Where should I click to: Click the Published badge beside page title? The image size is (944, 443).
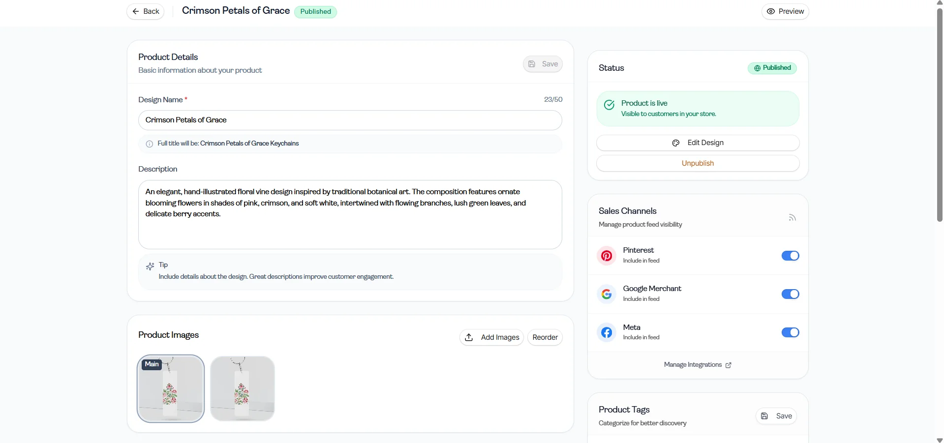tap(315, 12)
